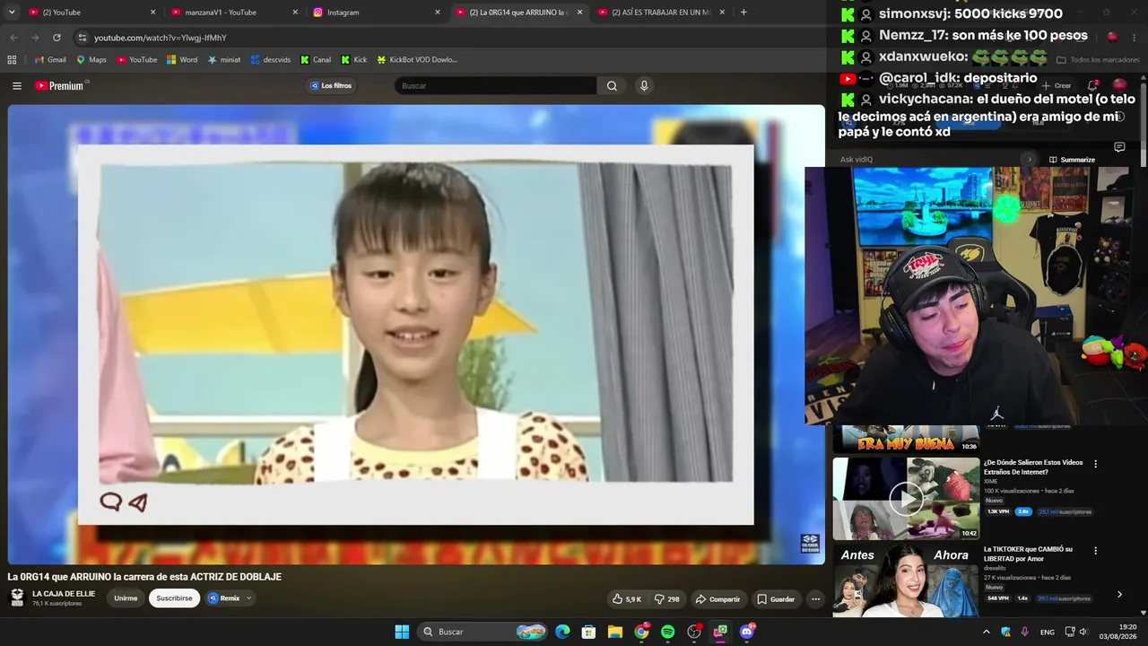Image resolution: width=1148 pixels, height=646 pixels.
Task: Show hidden system tray icons
Action: [x=986, y=632]
